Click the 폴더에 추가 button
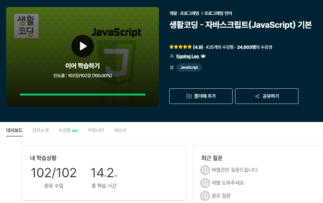Screen dimensions: 323x203 (201, 96)
